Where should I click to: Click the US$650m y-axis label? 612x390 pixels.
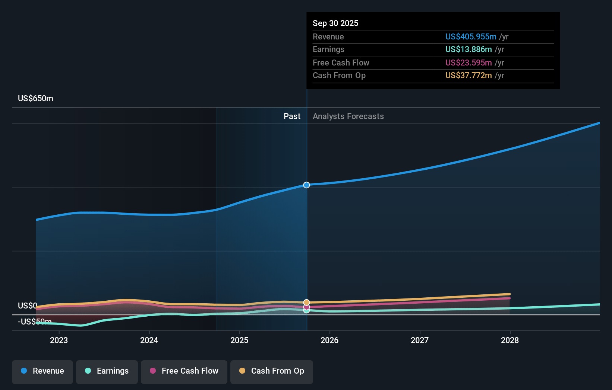point(36,99)
